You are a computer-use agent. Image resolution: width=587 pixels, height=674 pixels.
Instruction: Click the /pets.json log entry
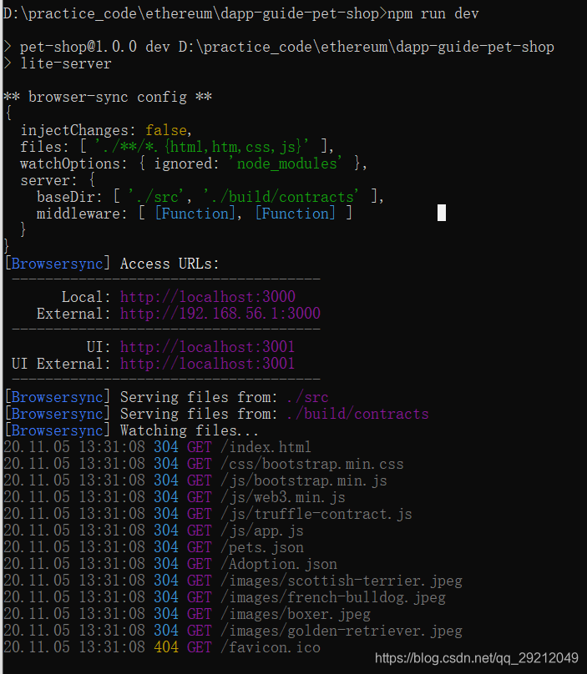(x=153, y=547)
